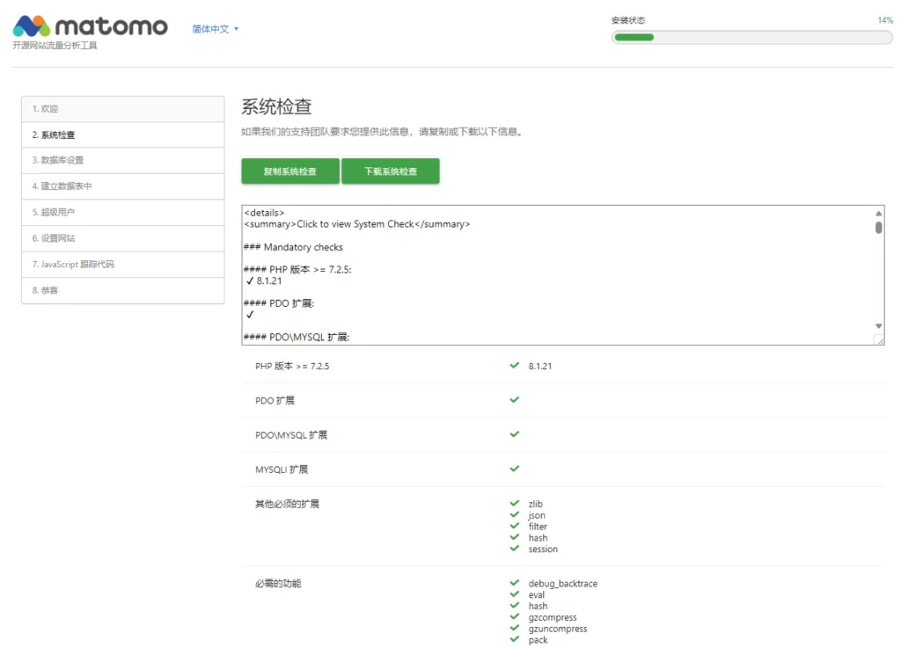
Task: Click the 下载系统检查 button
Action: click(x=391, y=171)
